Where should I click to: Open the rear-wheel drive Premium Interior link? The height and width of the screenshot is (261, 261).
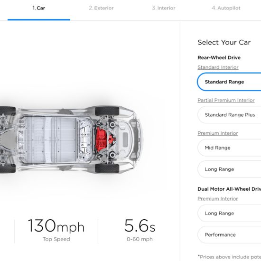click(217, 133)
